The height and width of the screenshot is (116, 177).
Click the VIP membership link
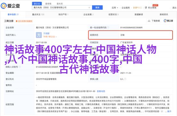[x=137, y=8]
